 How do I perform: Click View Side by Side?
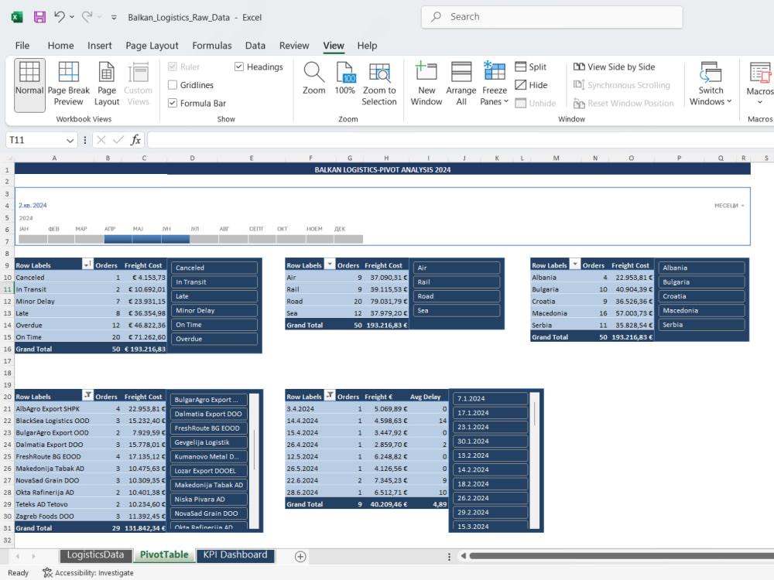(x=614, y=67)
